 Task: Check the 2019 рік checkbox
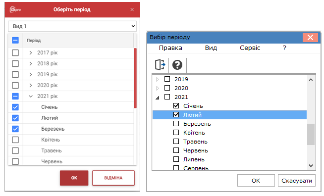click(x=15, y=74)
